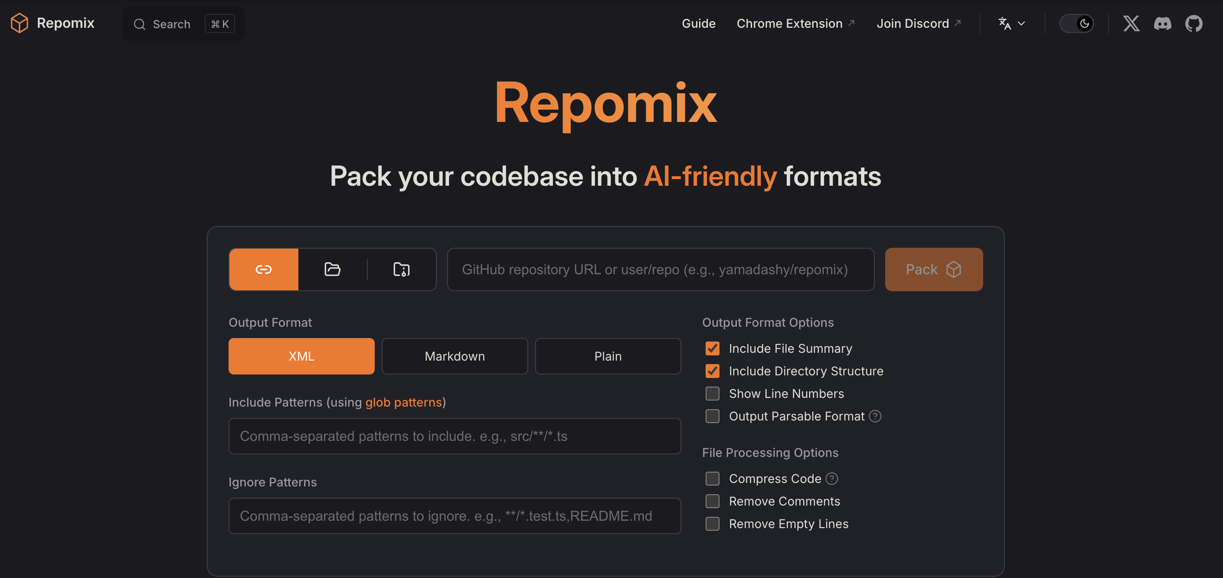Open the Guide navigation item
1223x578 pixels.
click(698, 23)
